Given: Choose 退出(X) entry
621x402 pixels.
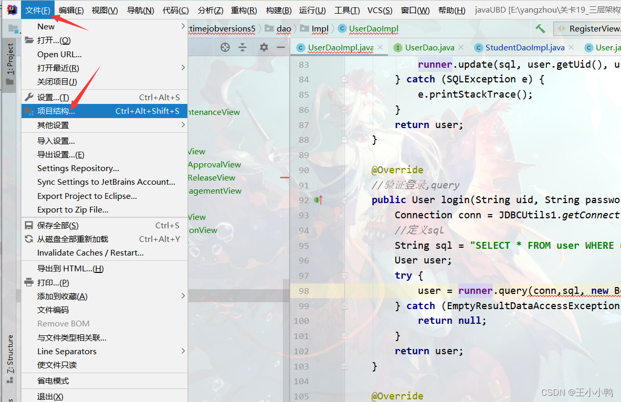Looking at the screenshot, I should [104, 396].
